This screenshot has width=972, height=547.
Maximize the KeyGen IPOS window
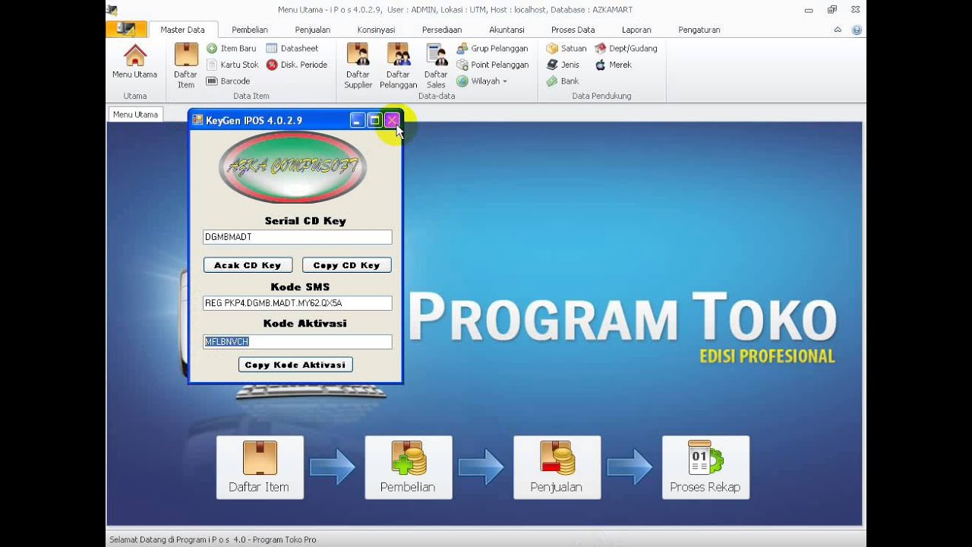[374, 120]
